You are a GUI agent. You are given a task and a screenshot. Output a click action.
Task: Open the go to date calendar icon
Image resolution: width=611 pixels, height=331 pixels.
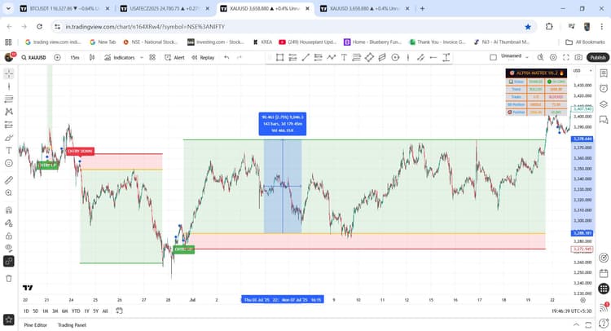(119, 311)
